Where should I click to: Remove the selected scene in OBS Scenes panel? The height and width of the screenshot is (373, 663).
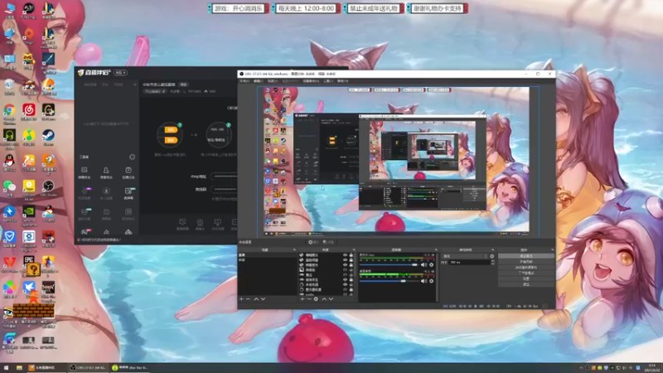pos(248,299)
